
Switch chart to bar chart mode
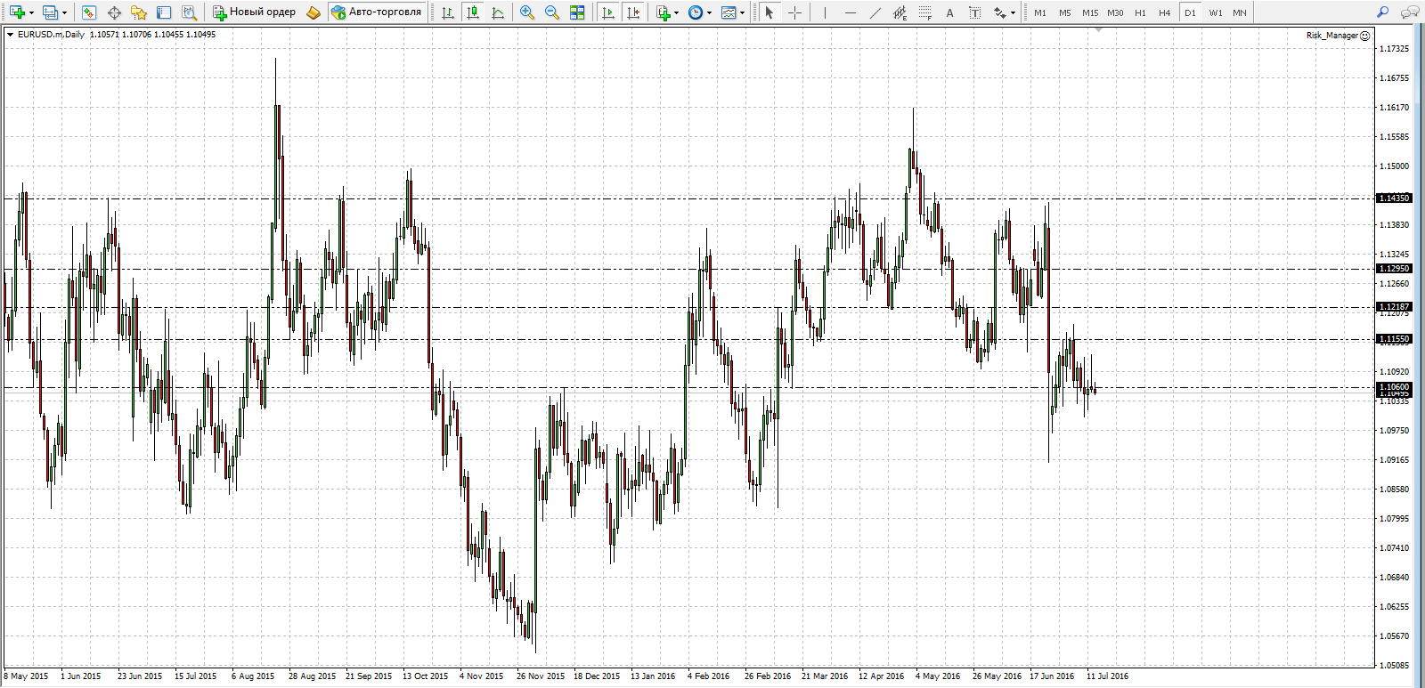(448, 12)
